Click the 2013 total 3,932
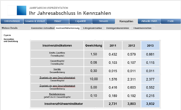Image resolution: width=181 pixels, height=110 pixels. pyautogui.click(x=150, y=104)
